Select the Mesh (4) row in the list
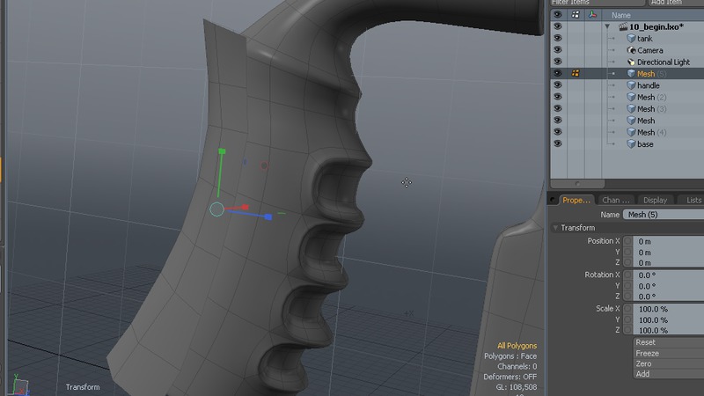This screenshot has height=396, width=704. pyautogui.click(x=627, y=132)
